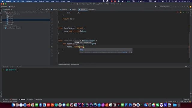Click the terminal prompt input area
Viewport: 192px width, 108px height.
click(x=17, y=70)
